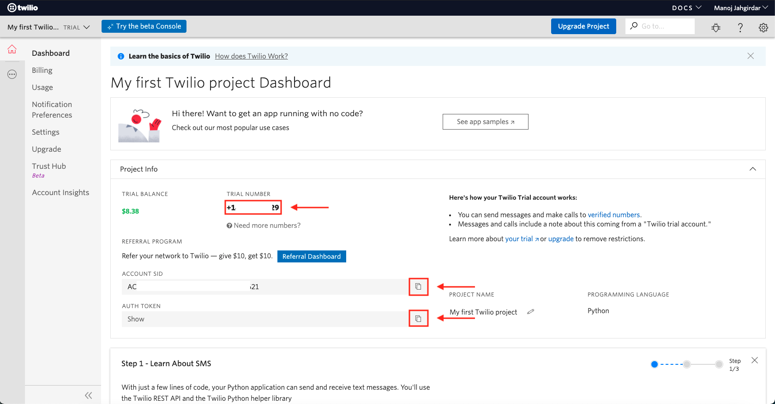Image resolution: width=775 pixels, height=404 pixels.
Task: Close the Step 1 Learn About SMS panel
Action: 755,360
